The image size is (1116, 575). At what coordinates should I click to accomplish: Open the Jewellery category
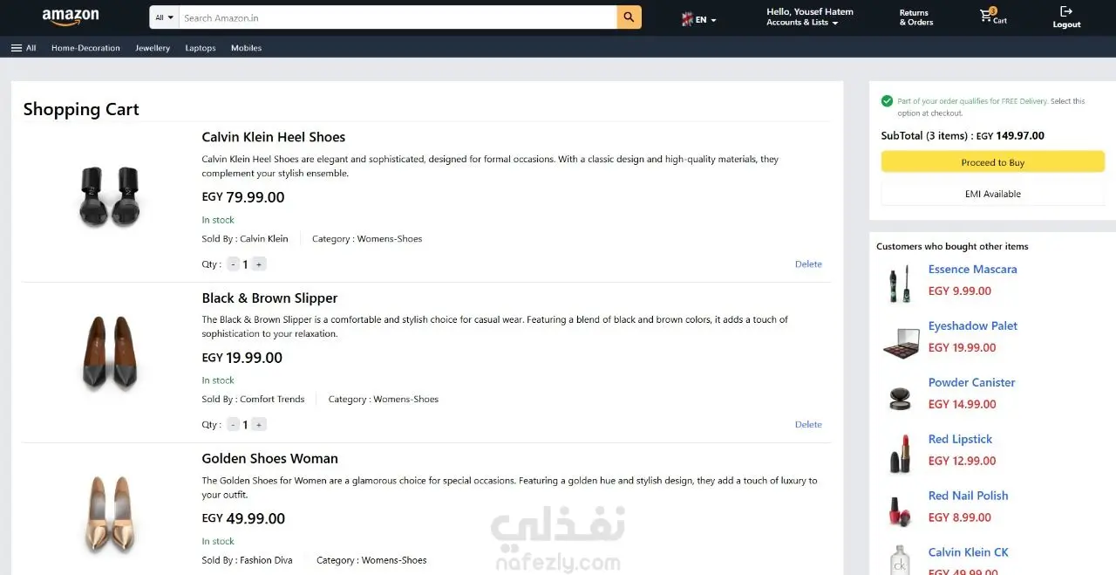pyautogui.click(x=153, y=48)
